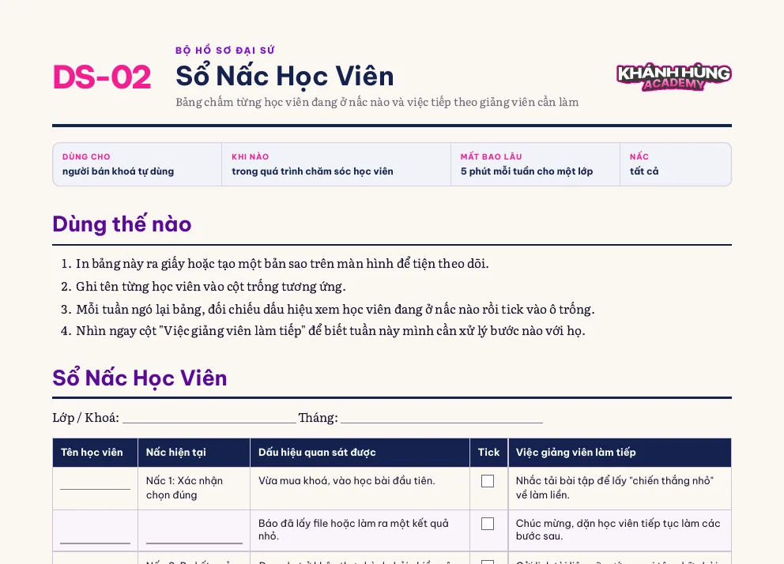The height and width of the screenshot is (564, 784).
Task: Click the subtitle 'Bảng chấm từng học viên...'
Action: tap(377, 102)
